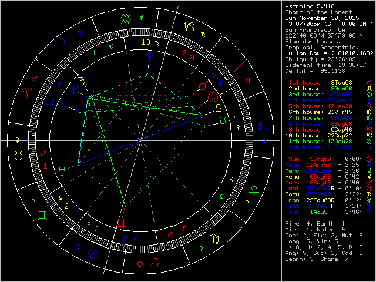Viewport: 376px width, 282px height.
Task: Click the yellow house number 10 on the wheel
Action: [x=146, y=42]
